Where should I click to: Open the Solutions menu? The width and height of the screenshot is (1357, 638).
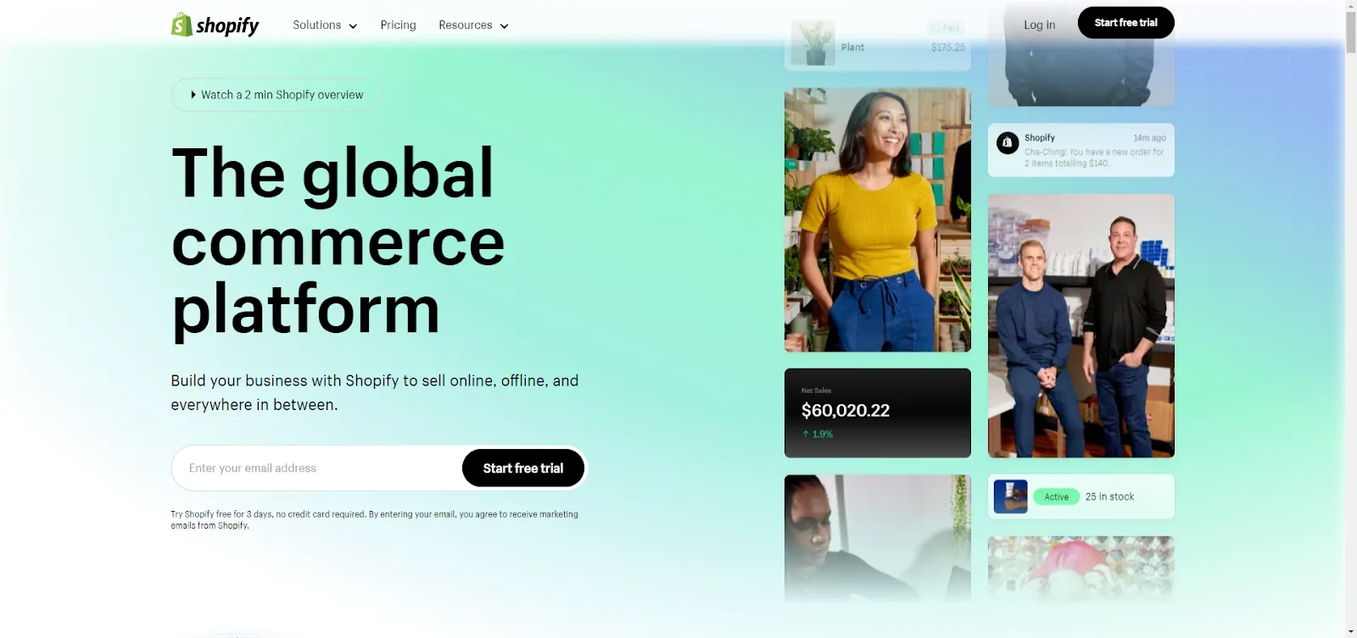[x=325, y=25]
